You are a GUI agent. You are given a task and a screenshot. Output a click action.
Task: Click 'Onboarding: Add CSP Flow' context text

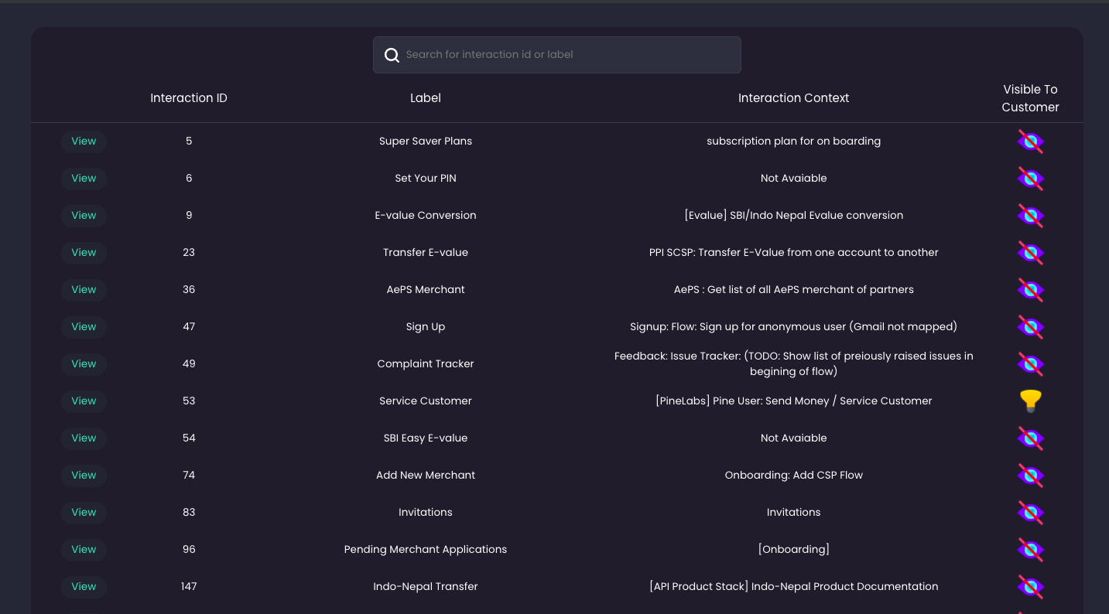793,476
